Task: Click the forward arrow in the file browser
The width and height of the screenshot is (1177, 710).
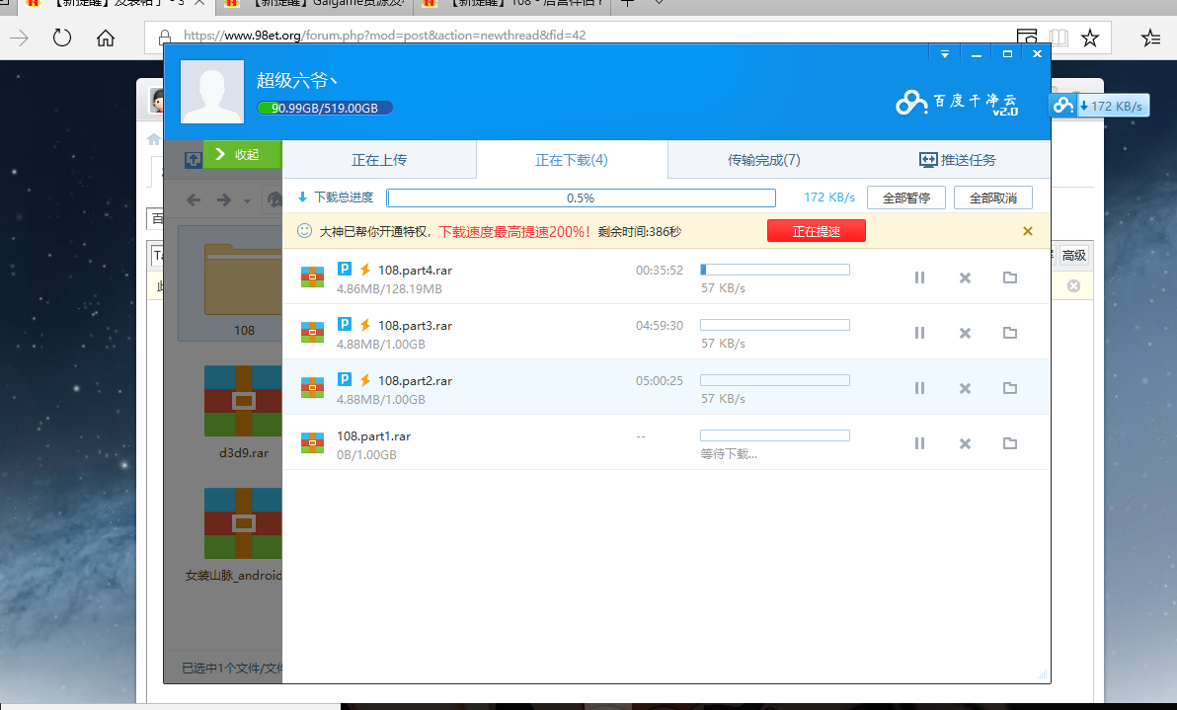Action: point(224,199)
